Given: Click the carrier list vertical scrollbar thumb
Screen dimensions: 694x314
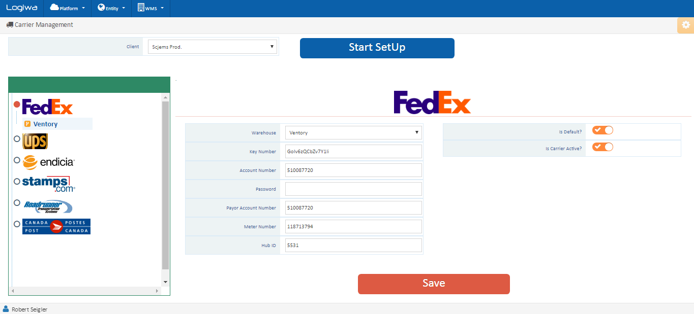Looking at the screenshot, I should [x=165, y=185].
